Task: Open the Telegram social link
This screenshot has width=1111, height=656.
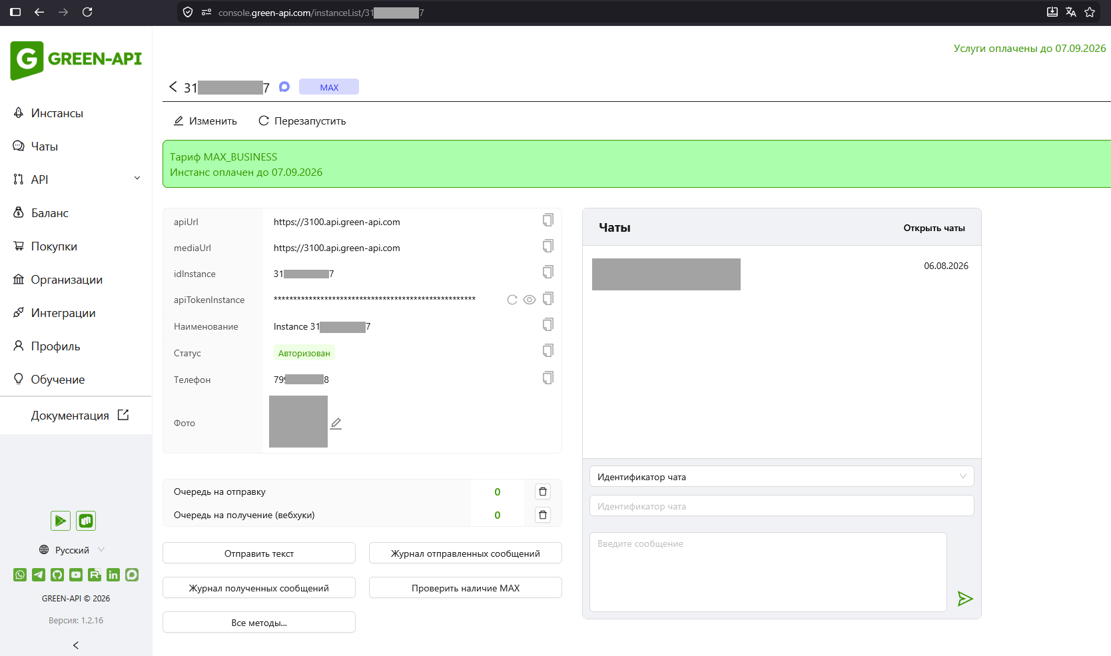Action: point(39,575)
